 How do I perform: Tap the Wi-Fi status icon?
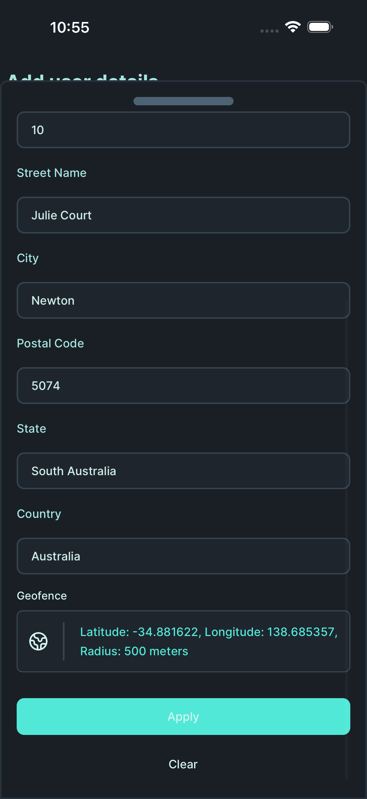click(x=292, y=27)
